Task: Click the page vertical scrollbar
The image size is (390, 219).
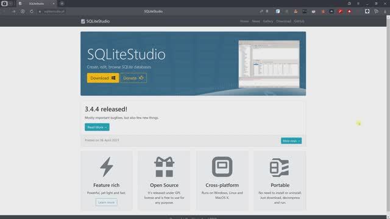Action: [388, 116]
